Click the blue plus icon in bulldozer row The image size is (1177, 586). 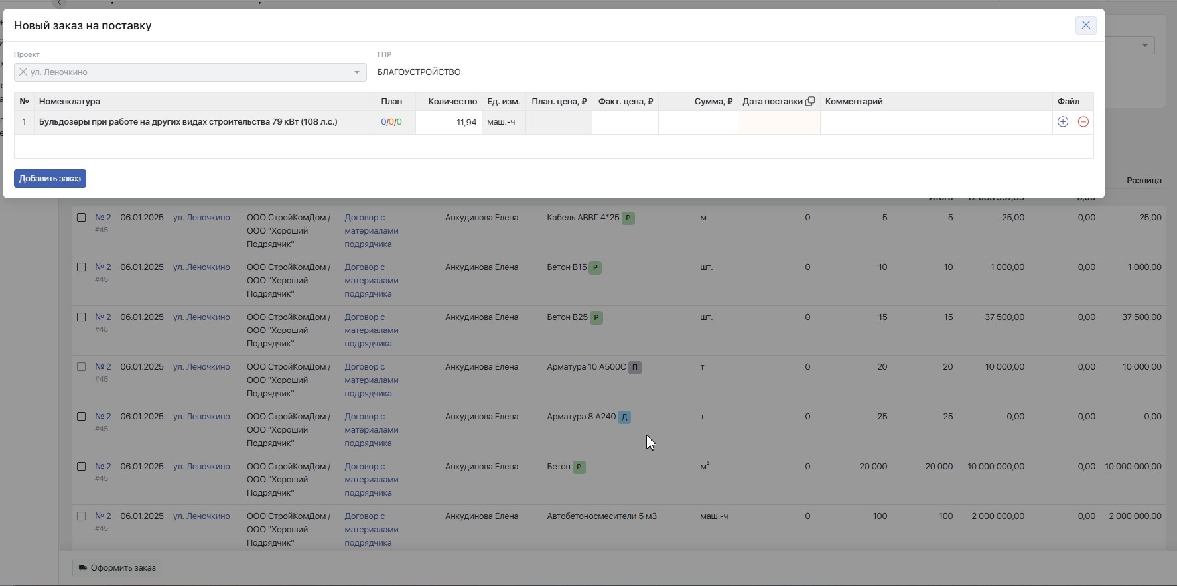pyautogui.click(x=1062, y=122)
